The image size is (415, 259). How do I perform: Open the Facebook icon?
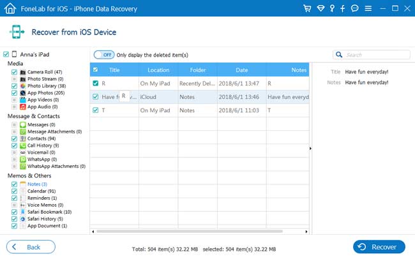[342, 8]
